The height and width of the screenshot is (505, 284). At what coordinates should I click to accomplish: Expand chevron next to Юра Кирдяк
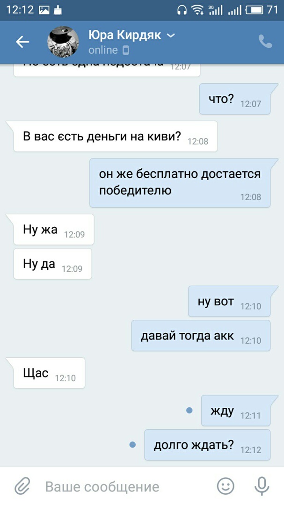[171, 35]
